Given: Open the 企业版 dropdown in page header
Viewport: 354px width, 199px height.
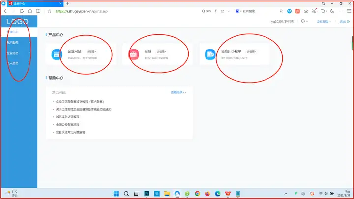Looking at the screenshot, I should (324, 22).
